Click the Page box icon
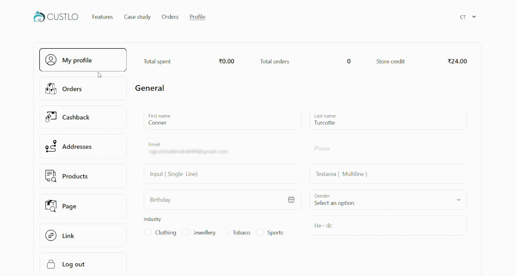 point(51,206)
